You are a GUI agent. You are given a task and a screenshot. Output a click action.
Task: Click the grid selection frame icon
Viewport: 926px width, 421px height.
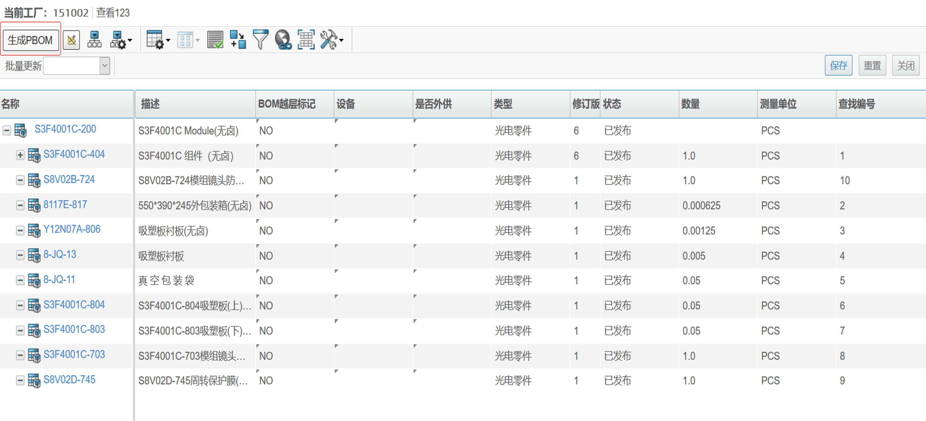pyautogui.click(x=306, y=40)
